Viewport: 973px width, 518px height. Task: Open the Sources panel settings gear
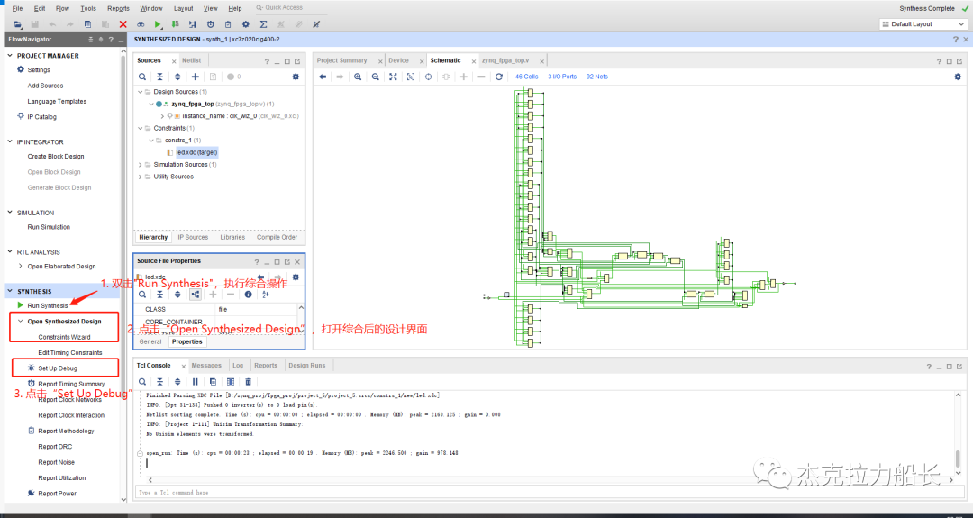(295, 77)
